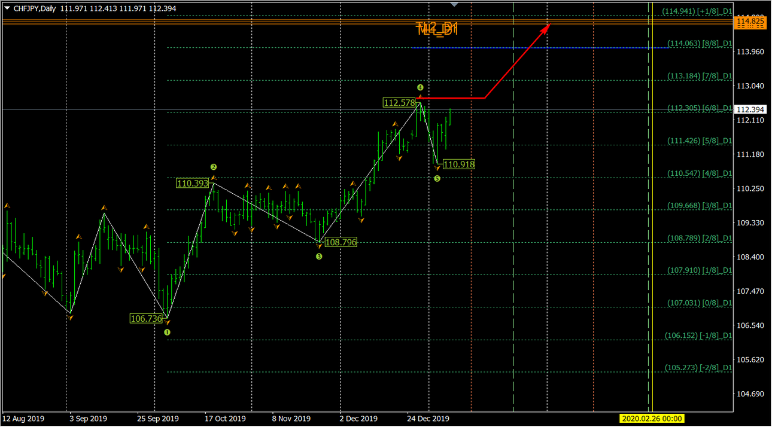The image size is (772, 427).
Task: Click the 108.796 swing low price label
Action: tap(342, 243)
